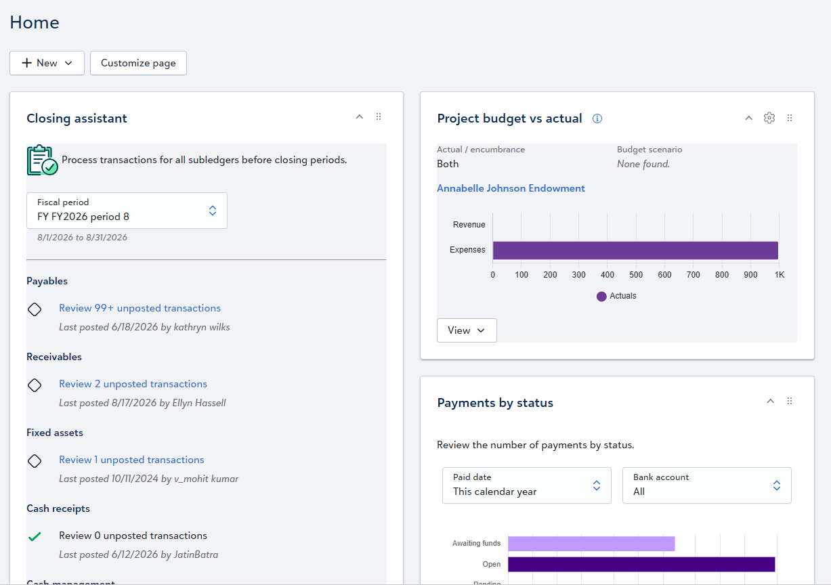This screenshot has height=585, width=831.
Task: Open the Bank account dropdown
Action: pyautogui.click(x=707, y=485)
